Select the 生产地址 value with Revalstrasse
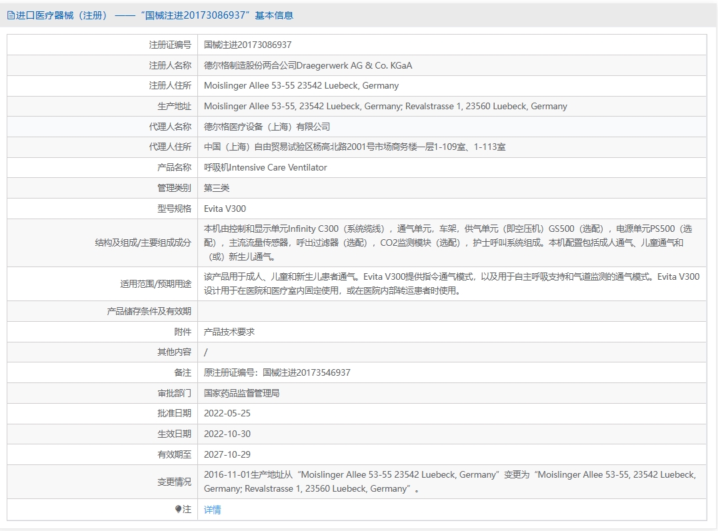The width and height of the screenshot is (718, 531). (x=385, y=106)
